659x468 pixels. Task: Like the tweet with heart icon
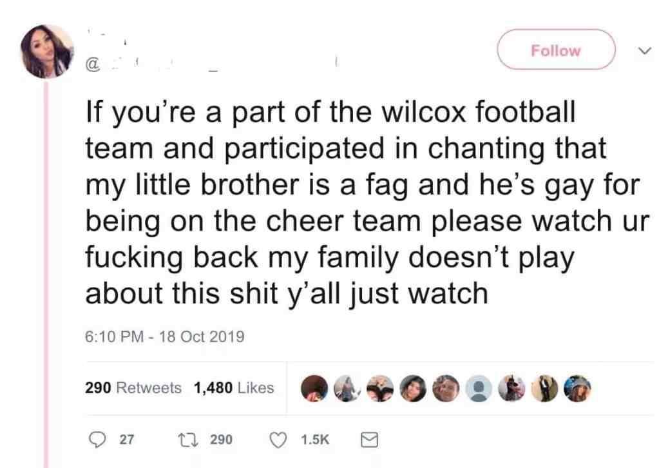[278, 440]
